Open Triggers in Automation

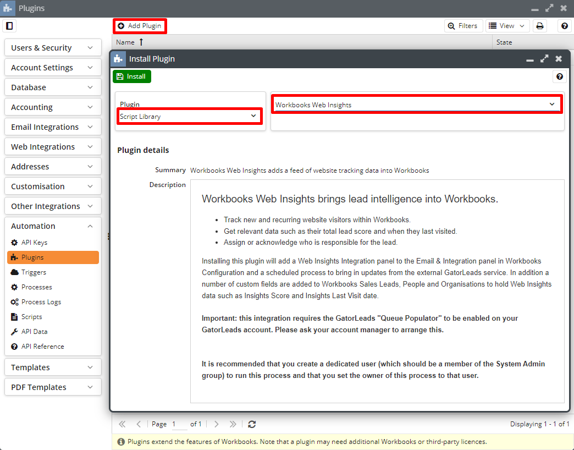[x=53, y=272]
